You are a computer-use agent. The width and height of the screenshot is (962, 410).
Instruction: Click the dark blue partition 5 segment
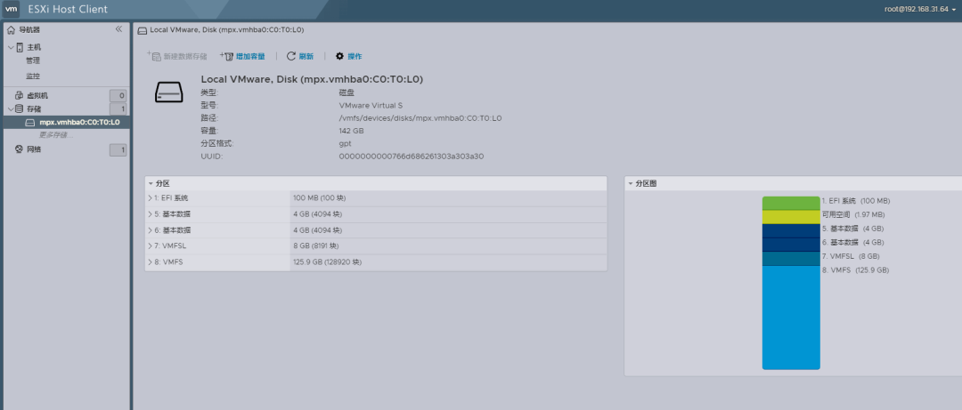click(x=791, y=230)
